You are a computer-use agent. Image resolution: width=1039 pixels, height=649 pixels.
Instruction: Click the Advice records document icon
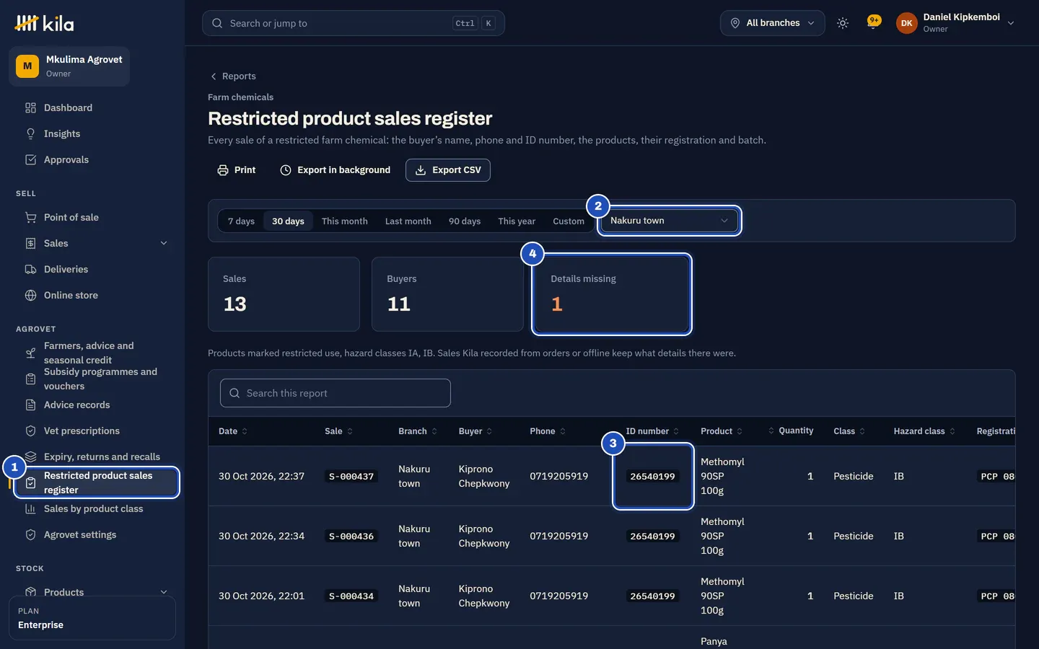click(30, 405)
